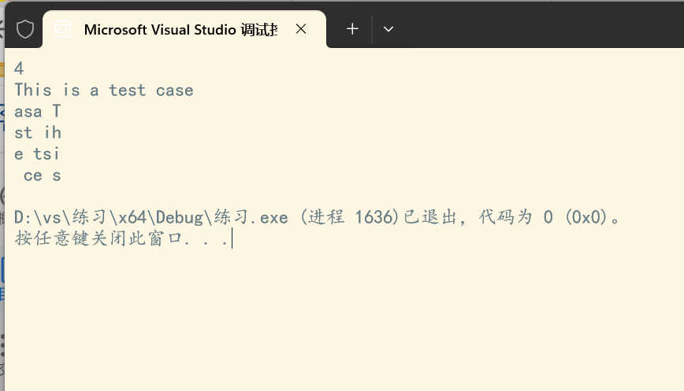Click the "This is a test case" line
This screenshot has height=391, width=684.
pyautogui.click(x=103, y=90)
